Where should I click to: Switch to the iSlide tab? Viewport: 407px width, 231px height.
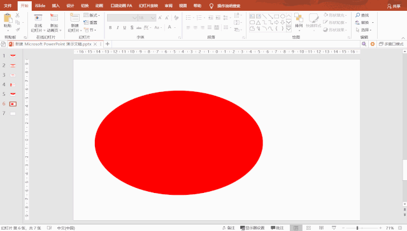pyautogui.click(x=40, y=6)
